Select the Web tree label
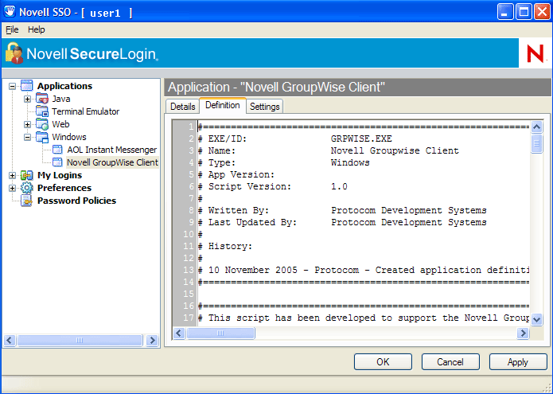Image resolution: width=553 pixels, height=394 pixels. [x=60, y=124]
